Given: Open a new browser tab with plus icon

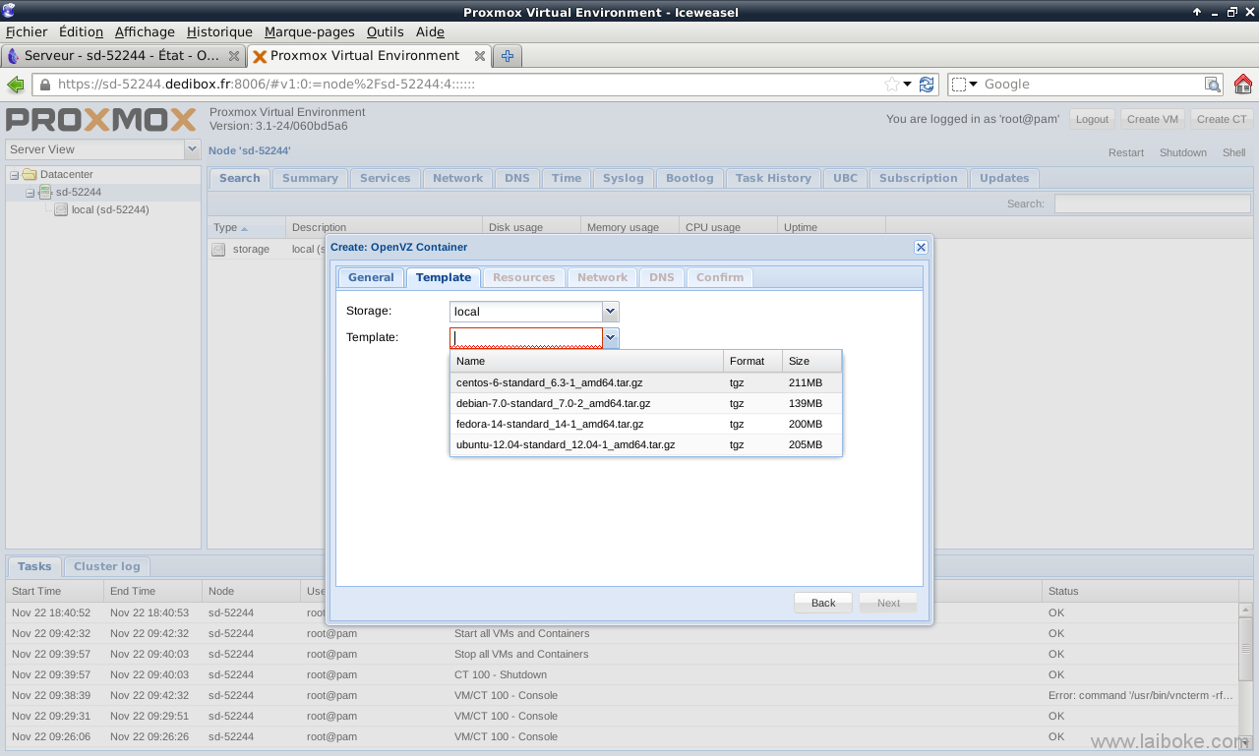Looking at the screenshot, I should click(x=508, y=56).
